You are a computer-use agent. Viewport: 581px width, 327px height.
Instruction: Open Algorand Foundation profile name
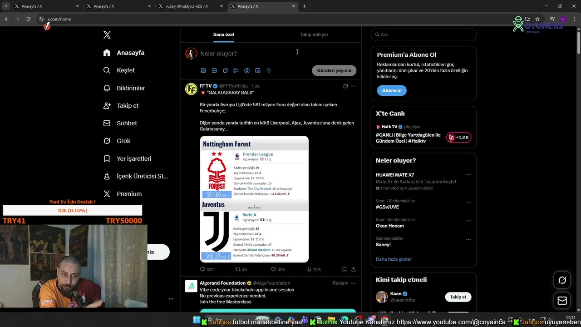(x=222, y=283)
